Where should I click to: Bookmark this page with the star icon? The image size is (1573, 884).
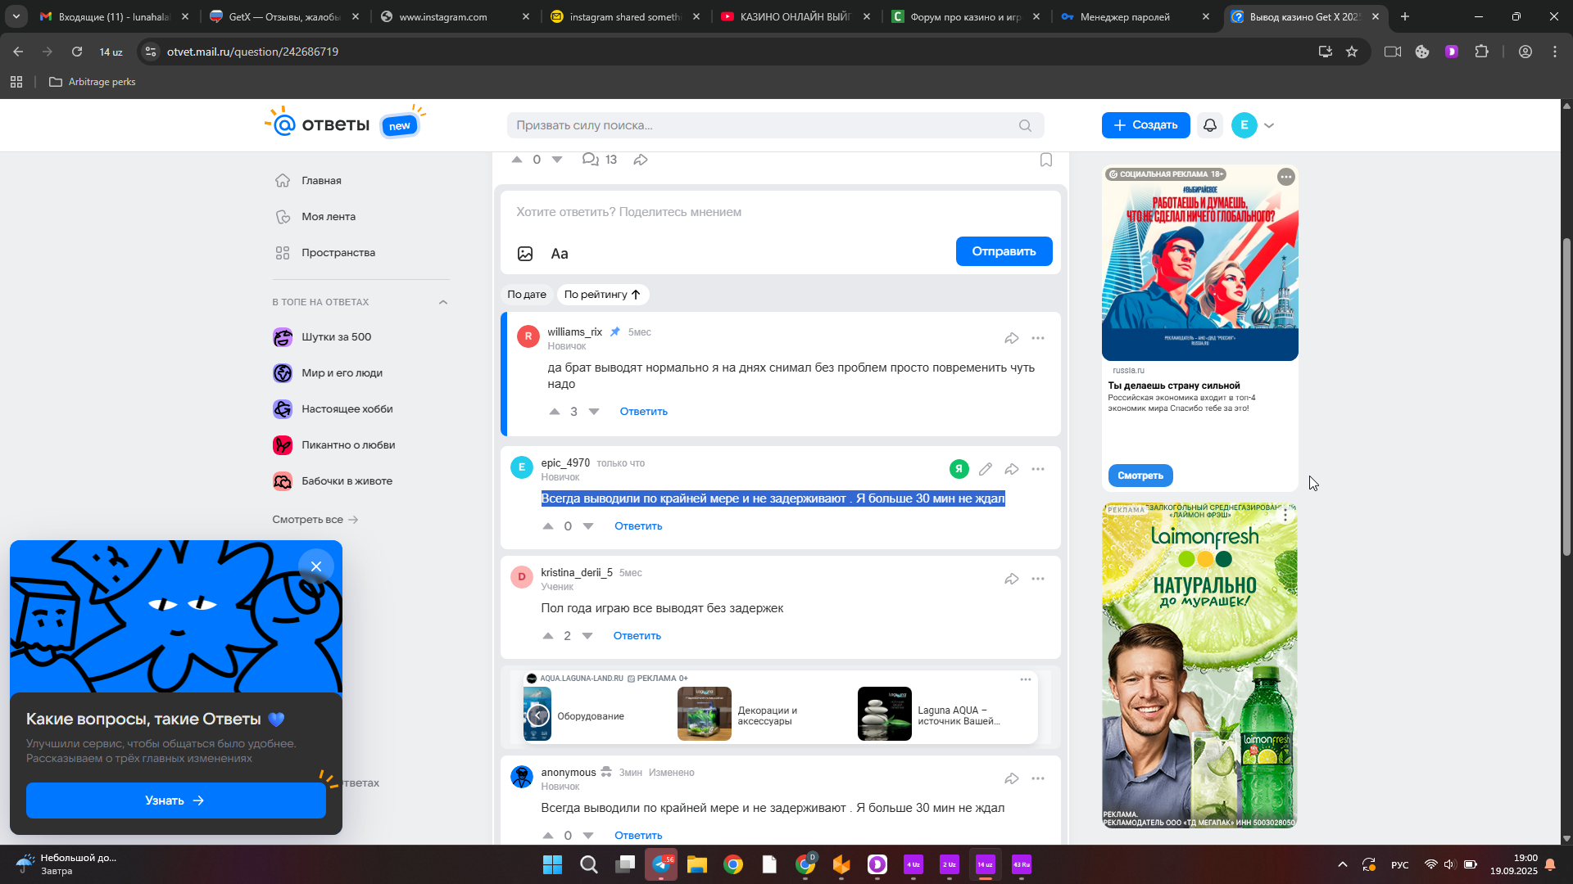(1352, 52)
